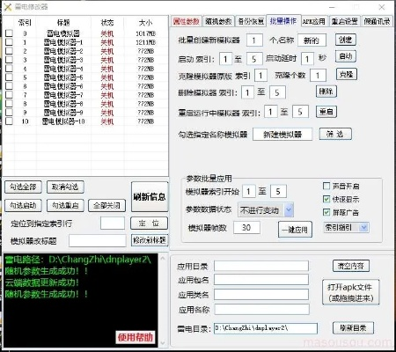Click the 定位 button
Image resolution: width=396 pixels, height=352 pixels.
point(149,224)
